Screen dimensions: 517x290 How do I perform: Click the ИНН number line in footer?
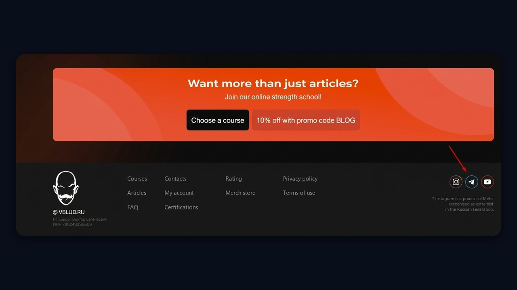(72, 224)
